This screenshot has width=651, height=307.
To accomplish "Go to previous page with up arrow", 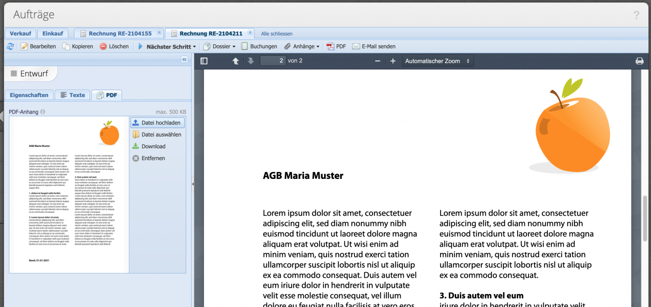I will pyautogui.click(x=235, y=60).
